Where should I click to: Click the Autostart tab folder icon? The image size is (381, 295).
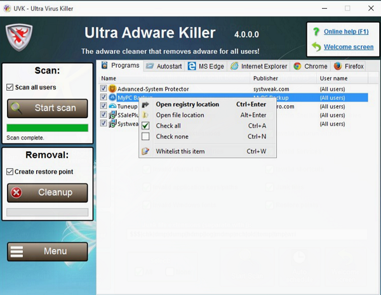[150, 66]
